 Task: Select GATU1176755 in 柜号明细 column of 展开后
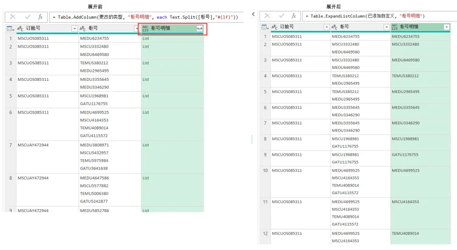tap(405, 154)
